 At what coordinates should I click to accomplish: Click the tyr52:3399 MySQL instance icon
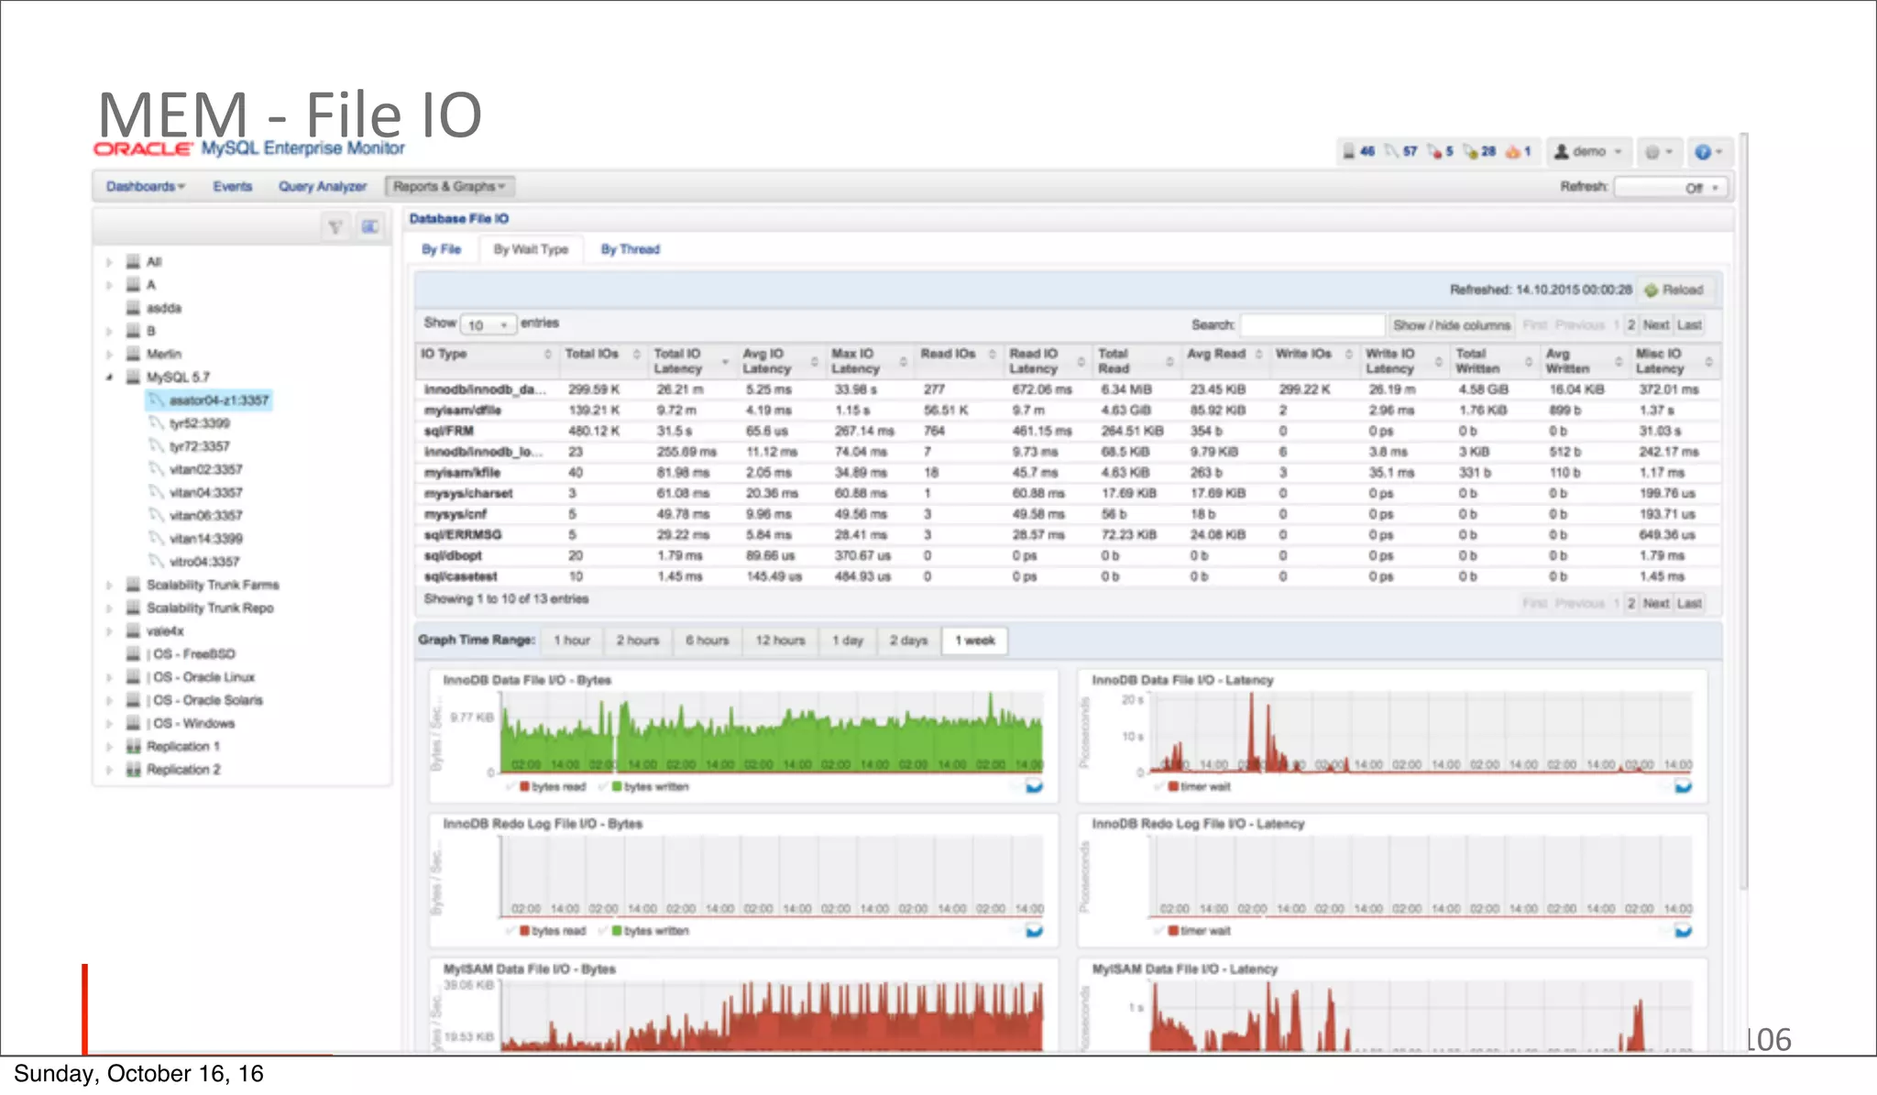point(157,423)
